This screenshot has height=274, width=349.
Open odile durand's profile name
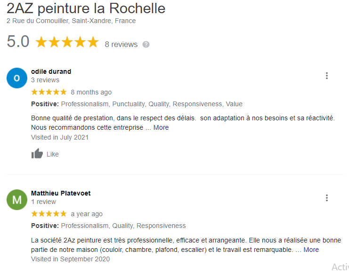tap(51, 71)
